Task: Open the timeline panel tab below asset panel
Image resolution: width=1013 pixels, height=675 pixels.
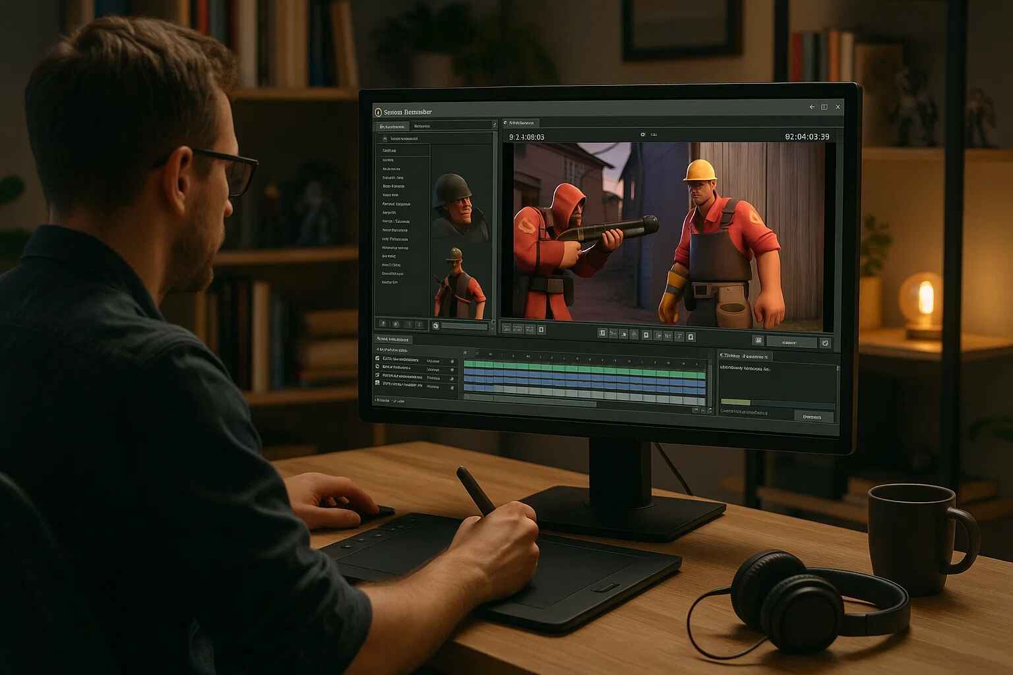Action: click(393, 339)
